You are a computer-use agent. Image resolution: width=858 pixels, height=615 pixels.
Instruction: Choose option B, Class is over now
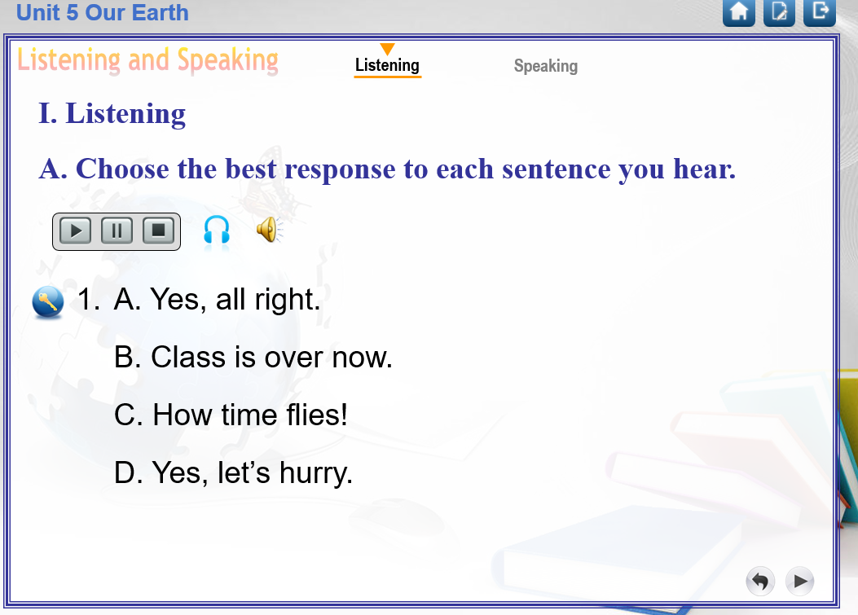pyautogui.click(x=253, y=358)
